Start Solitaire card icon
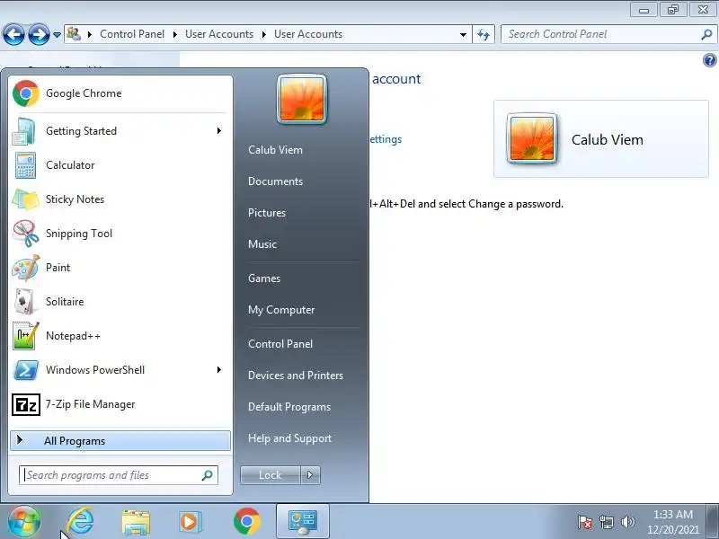The height and width of the screenshot is (539, 719). (24, 302)
